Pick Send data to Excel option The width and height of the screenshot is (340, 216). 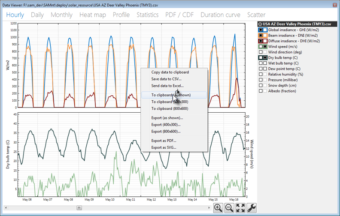click(x=167, y=86)
